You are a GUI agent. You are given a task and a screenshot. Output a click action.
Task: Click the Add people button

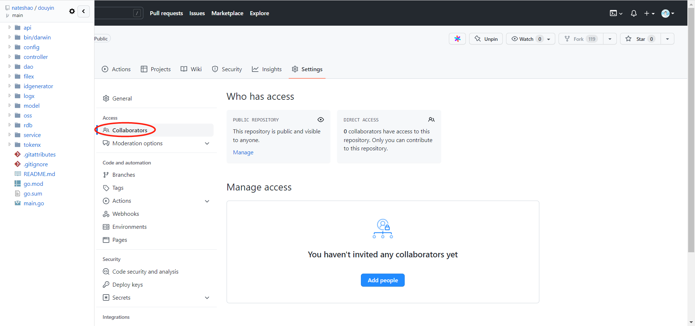point(382,280)
